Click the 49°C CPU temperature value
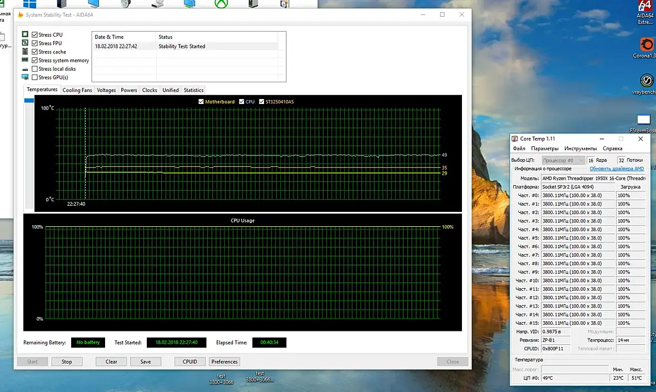Viewport: 656px width, 392px height. tap(575, 378)
